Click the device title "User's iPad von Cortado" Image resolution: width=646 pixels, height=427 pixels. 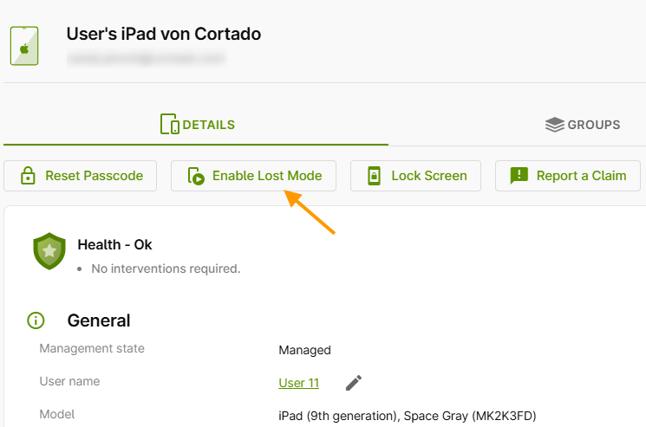pyautogui.click(x=164, y=35)
